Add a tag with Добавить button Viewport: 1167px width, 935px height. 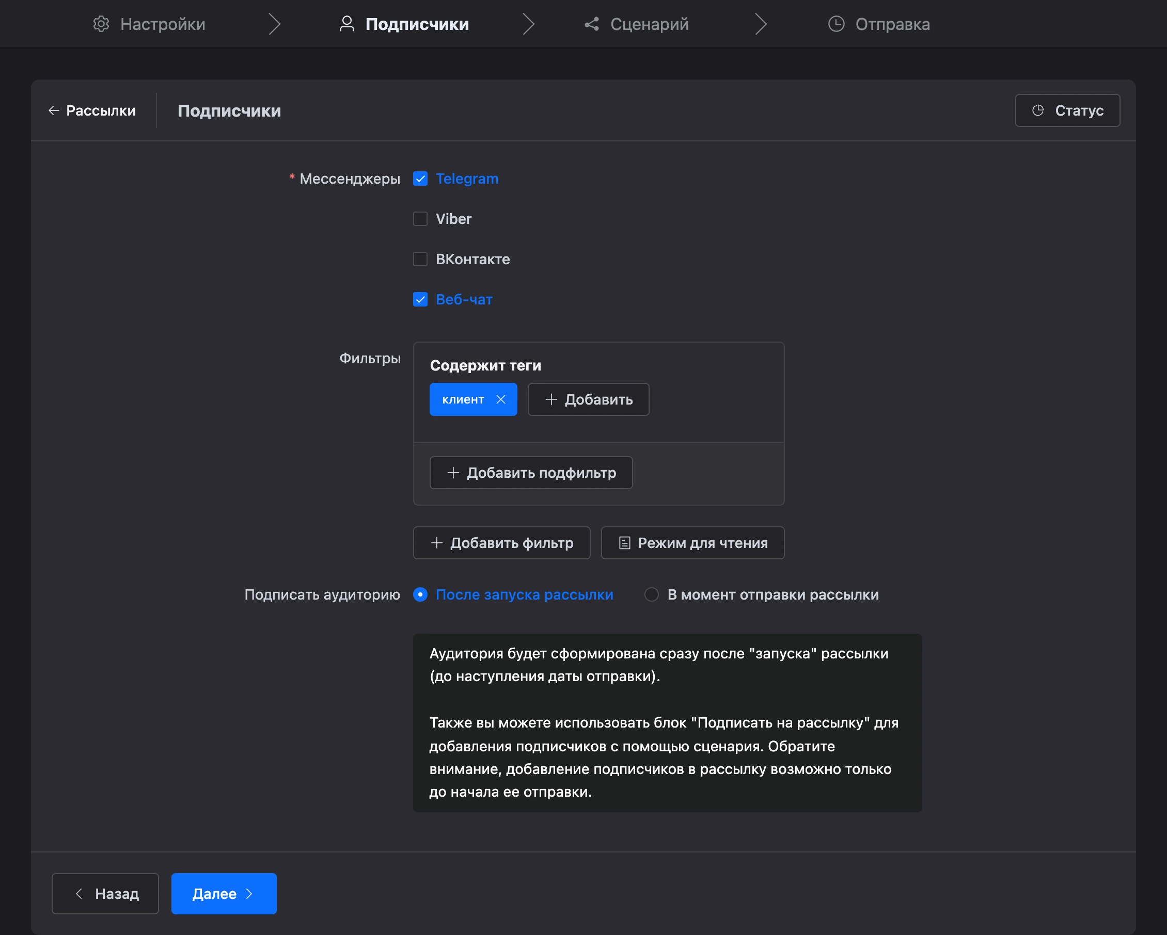[588, 399]
